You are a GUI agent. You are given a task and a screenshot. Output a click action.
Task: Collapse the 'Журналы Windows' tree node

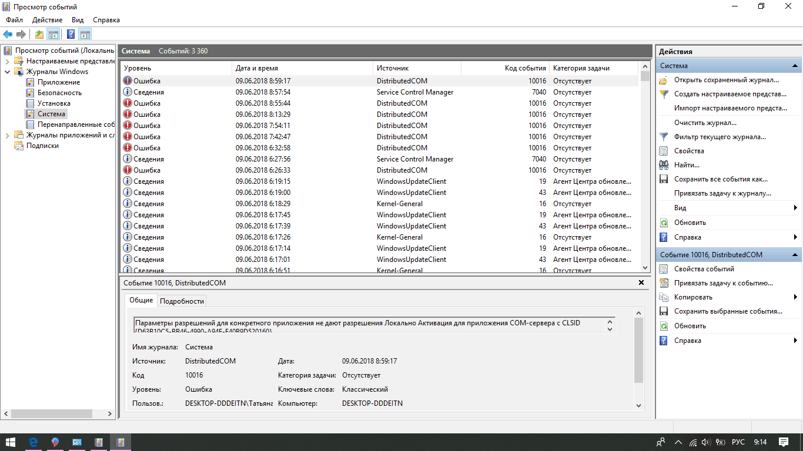7,72
